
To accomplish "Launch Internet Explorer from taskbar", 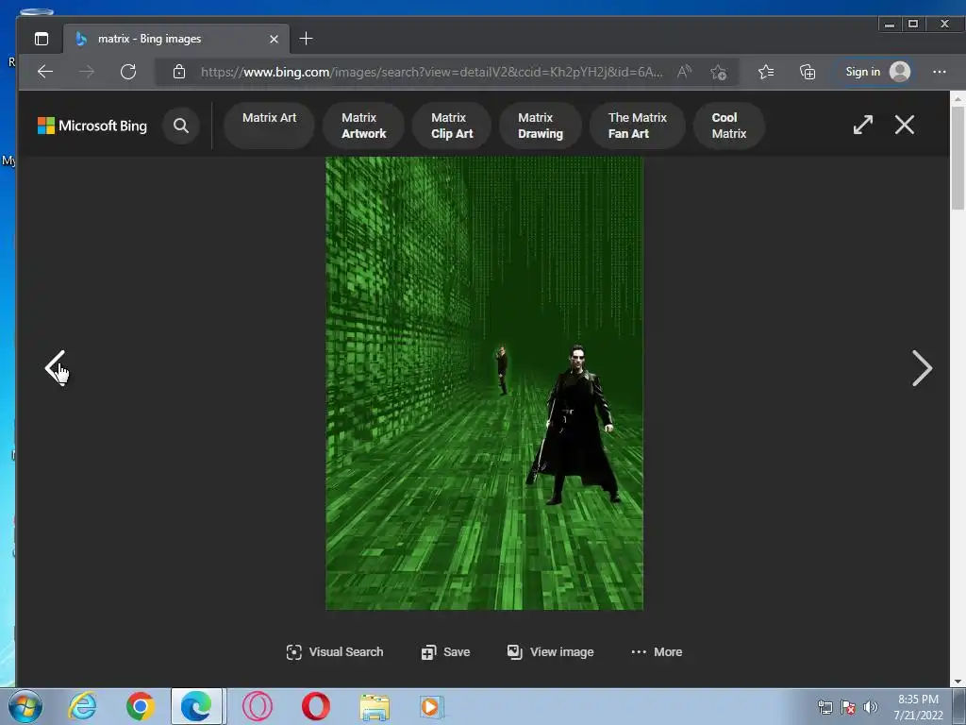I will [83, 706].
